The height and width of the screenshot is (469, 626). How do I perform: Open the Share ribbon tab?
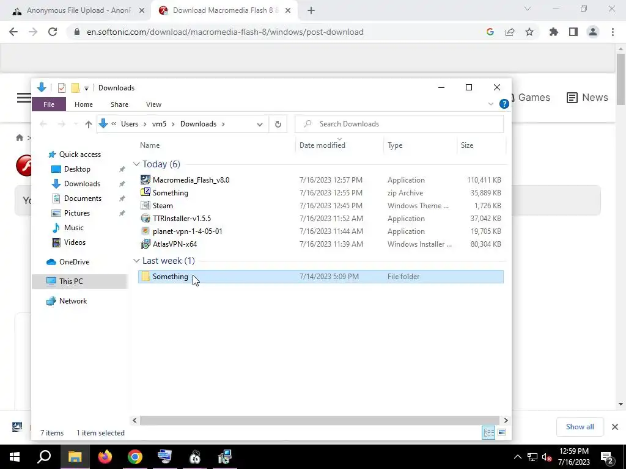[119, 104]
